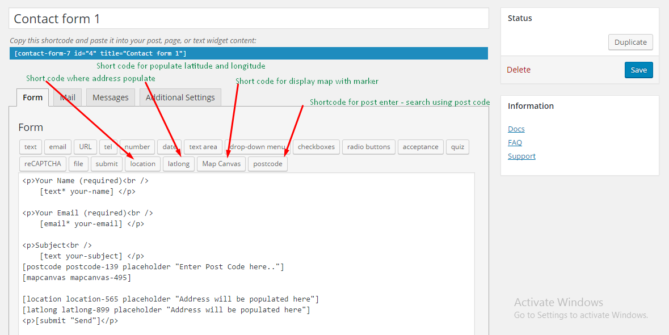Image resolution: width=669 pixels, height=335 pixels.
Task: Open the Docs link
Action: coord(516,129)
